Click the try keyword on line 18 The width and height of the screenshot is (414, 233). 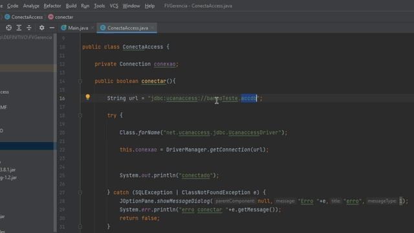pyautogui.click(x=112, y=115)
